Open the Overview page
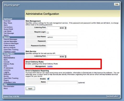This screenshot has height=101, width=124. coord(7,21)
